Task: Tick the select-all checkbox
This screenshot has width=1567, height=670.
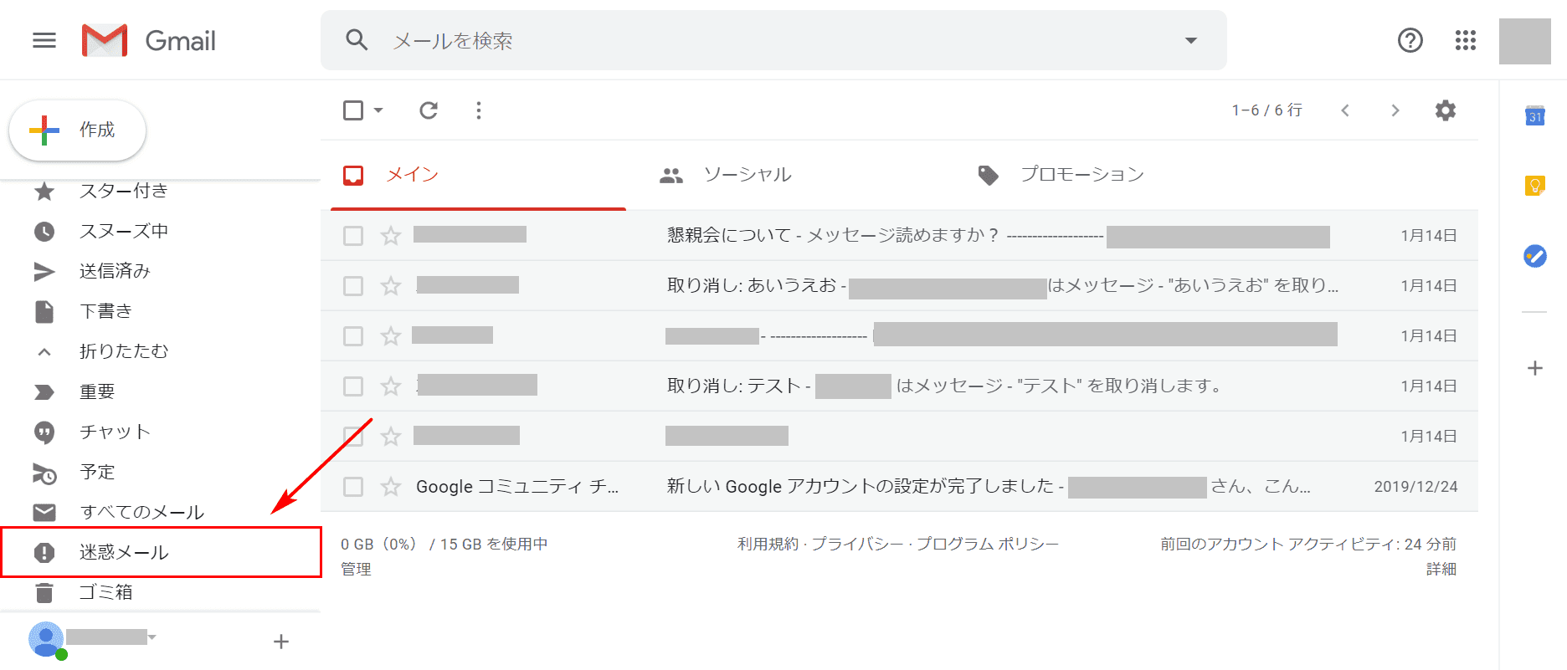Action: coord(353,110)
